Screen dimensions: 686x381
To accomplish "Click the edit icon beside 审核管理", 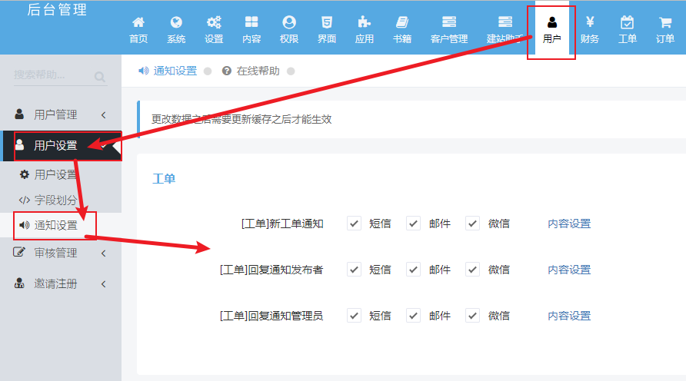I will click(19, 252).
